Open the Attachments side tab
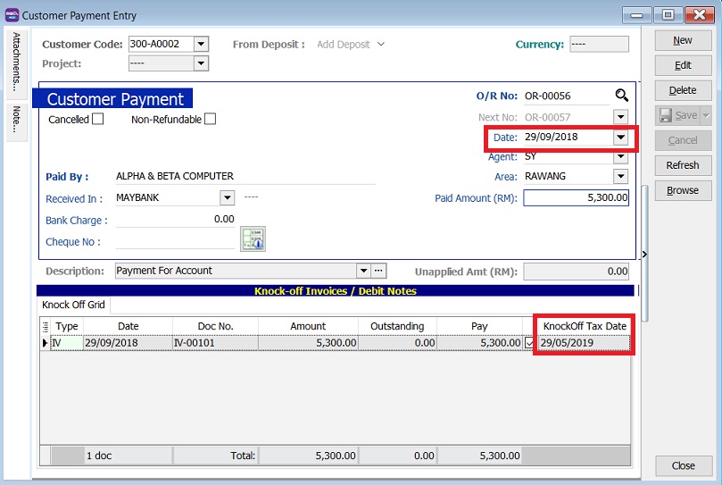This screenshot has height=485, width=722. coord(16,63)
